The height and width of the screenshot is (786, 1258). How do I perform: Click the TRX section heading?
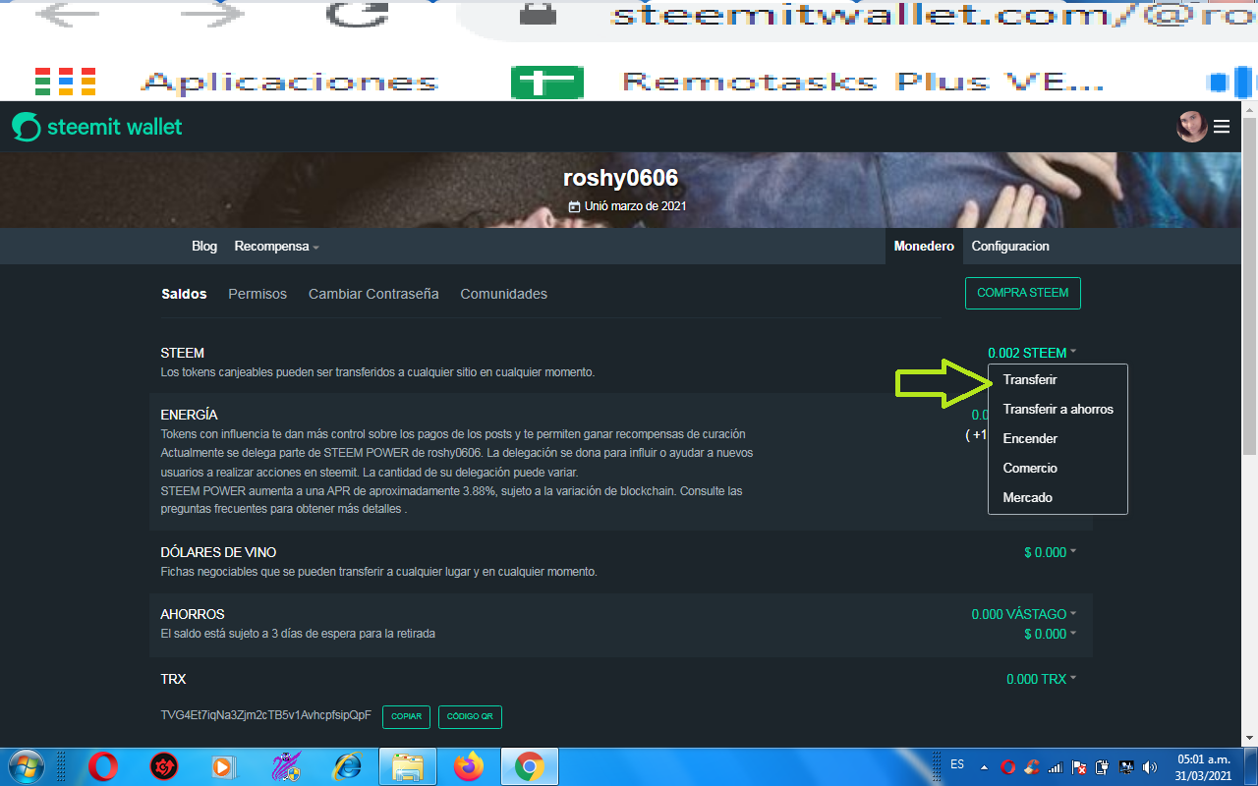click(173, 679)
